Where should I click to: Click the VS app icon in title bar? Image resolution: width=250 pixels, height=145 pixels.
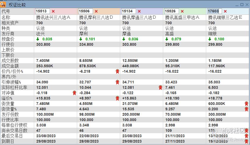click(x=3, y=5)
